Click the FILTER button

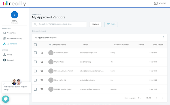111,24
